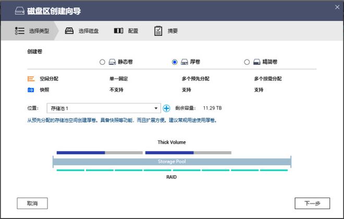Click the Thick Volume diagram label
The height and width of the screenshot is (219, 344).
tap(171, 142)
